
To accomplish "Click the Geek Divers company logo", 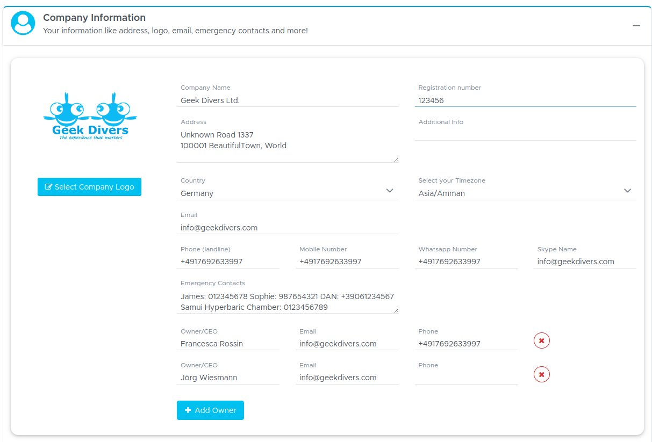I will pyautogui.click(x=90, y=116).
